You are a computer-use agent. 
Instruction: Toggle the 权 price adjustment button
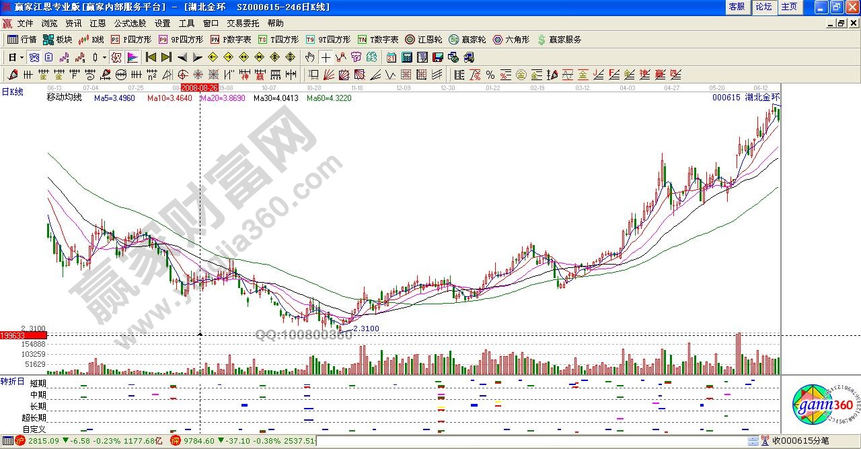pyautogui.click(x=116, y=57)
